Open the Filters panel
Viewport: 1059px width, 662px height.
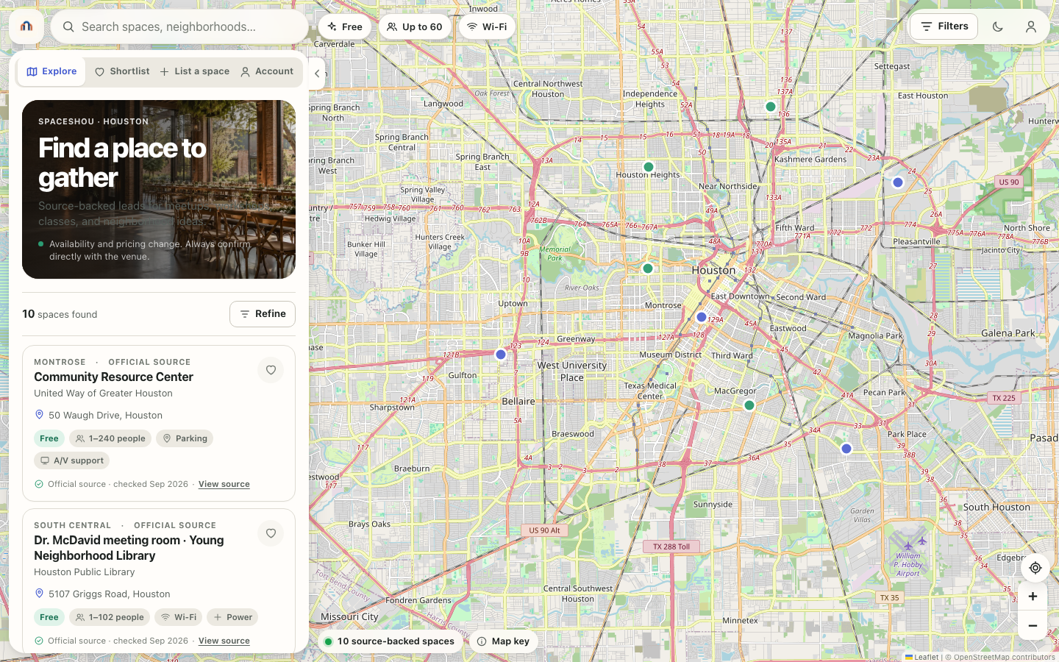[944, 26]
